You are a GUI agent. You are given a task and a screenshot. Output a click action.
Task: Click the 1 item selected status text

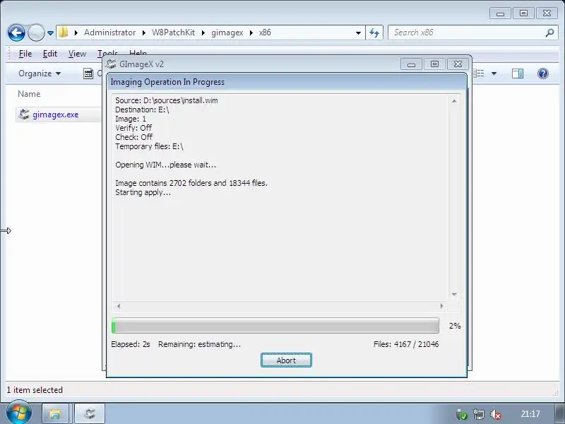tap(35, 390)
